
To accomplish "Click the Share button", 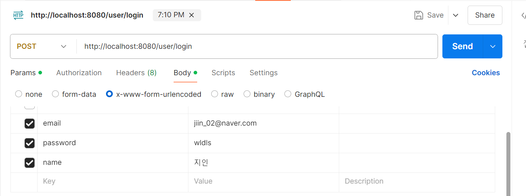I will pos(485,15).
